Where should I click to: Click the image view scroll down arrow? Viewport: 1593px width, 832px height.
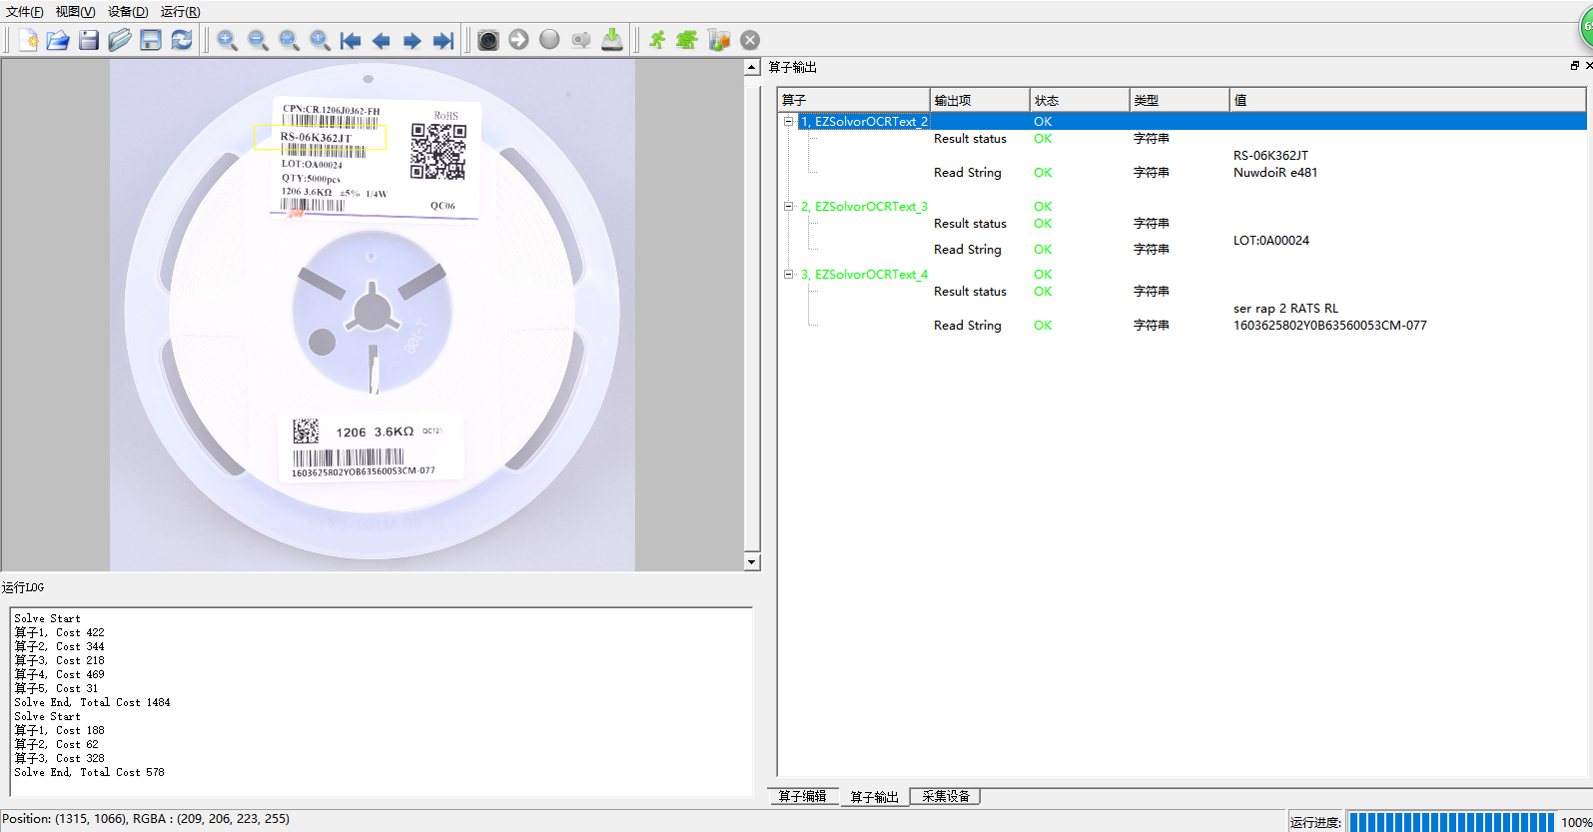752,562
